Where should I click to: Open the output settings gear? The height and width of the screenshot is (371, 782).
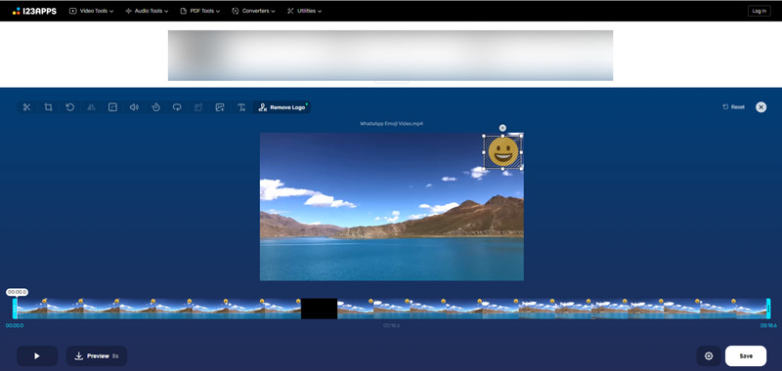click(709, 356)
